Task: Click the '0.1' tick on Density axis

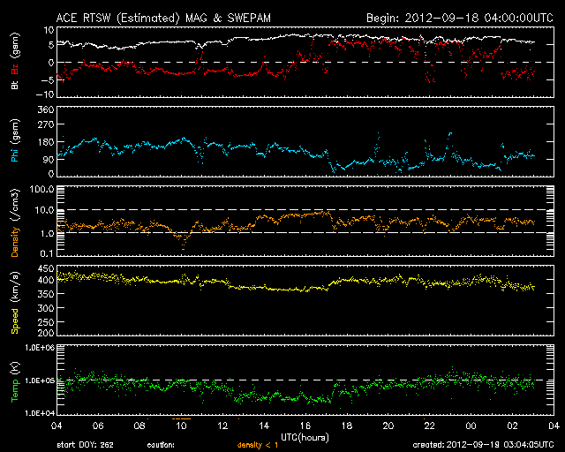Action: [47, 253]
